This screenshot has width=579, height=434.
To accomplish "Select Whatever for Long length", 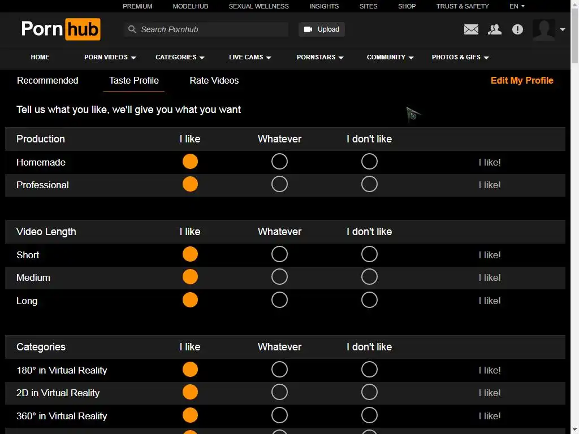I will pyautogui.click(x=279, y=300).
